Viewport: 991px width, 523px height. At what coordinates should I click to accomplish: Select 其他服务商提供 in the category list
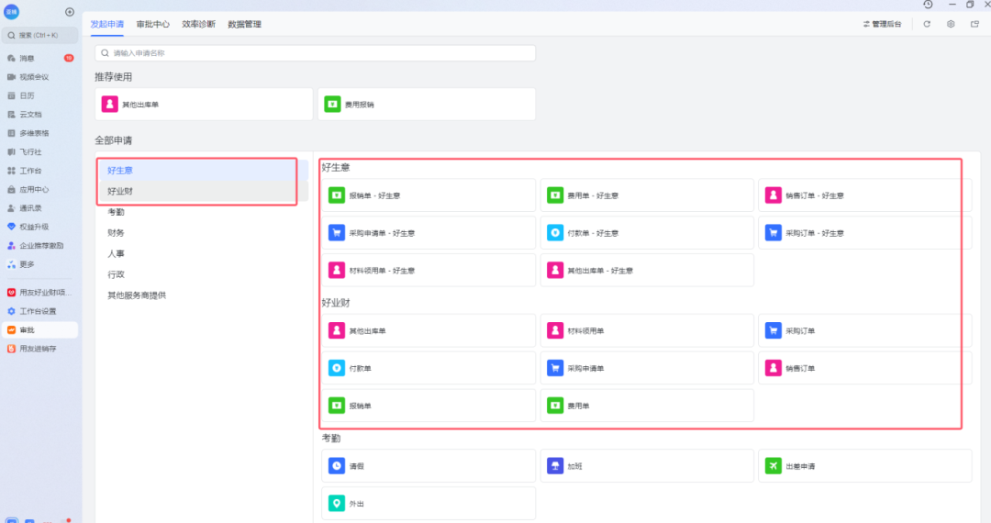tap(203, 295)
